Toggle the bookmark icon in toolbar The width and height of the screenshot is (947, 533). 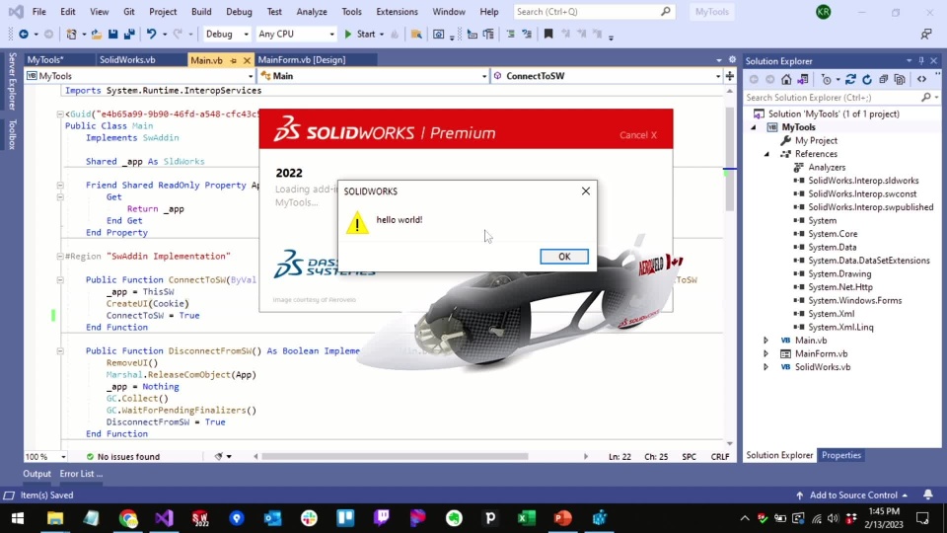tap(548, 35)
